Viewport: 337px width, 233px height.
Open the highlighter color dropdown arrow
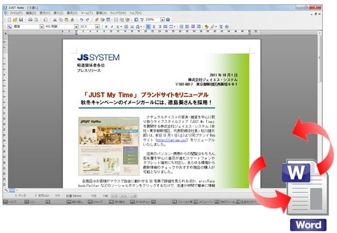[x=216, y=27]
